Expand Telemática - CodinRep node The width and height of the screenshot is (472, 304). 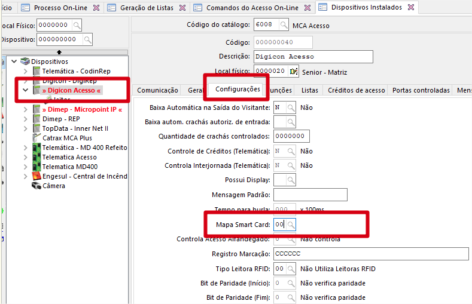click(26, 71)
